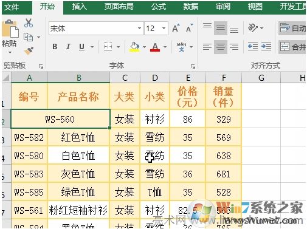Decrease font size with small A
Image resolution: width=307 pixels, height=229 pixels.
pos(189,28)
